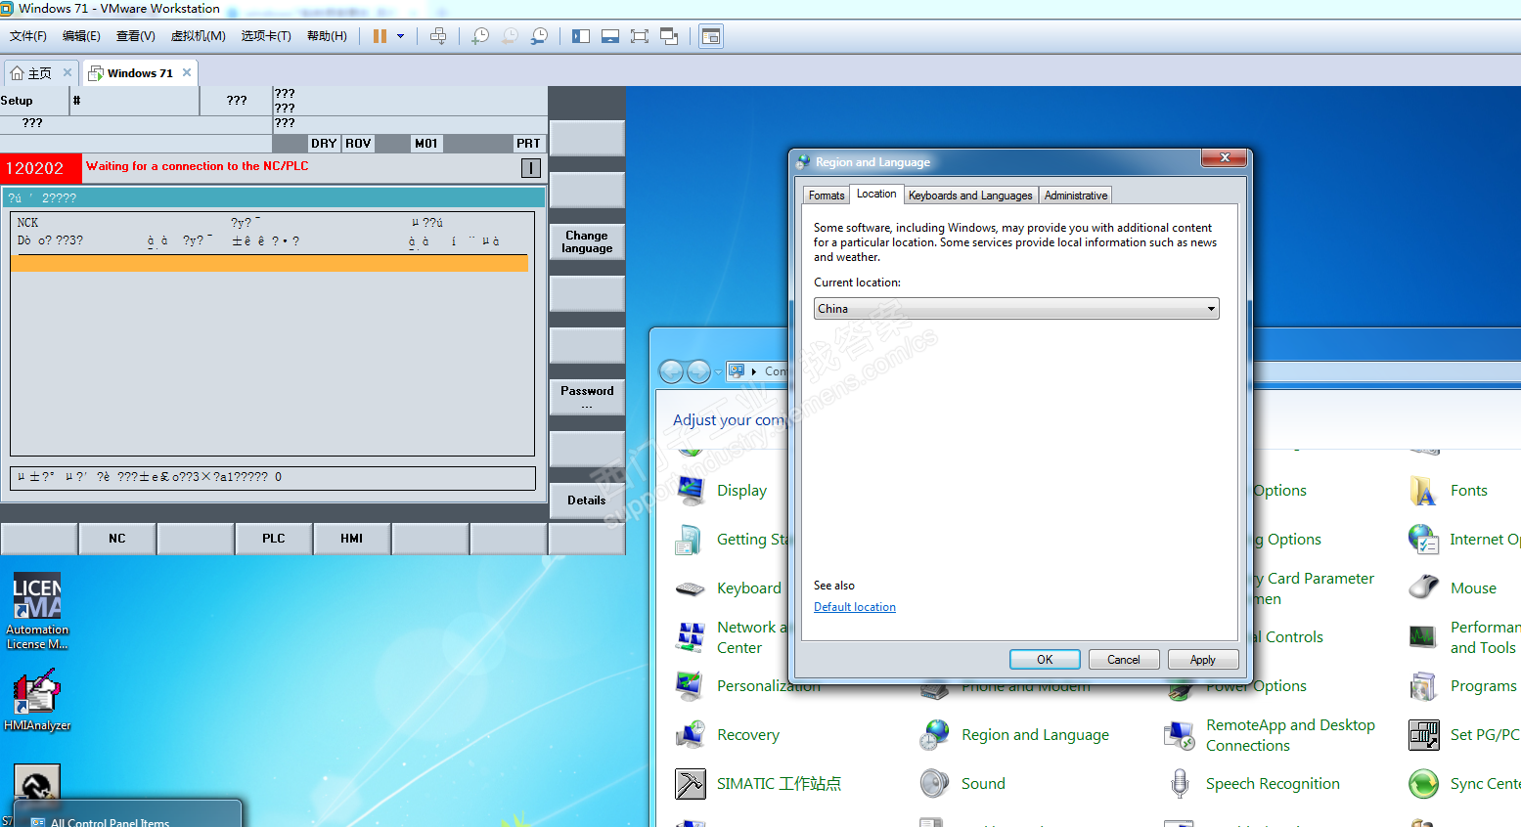
Task: Open the Network and Sharing Center icon
Action: [691, 637]
